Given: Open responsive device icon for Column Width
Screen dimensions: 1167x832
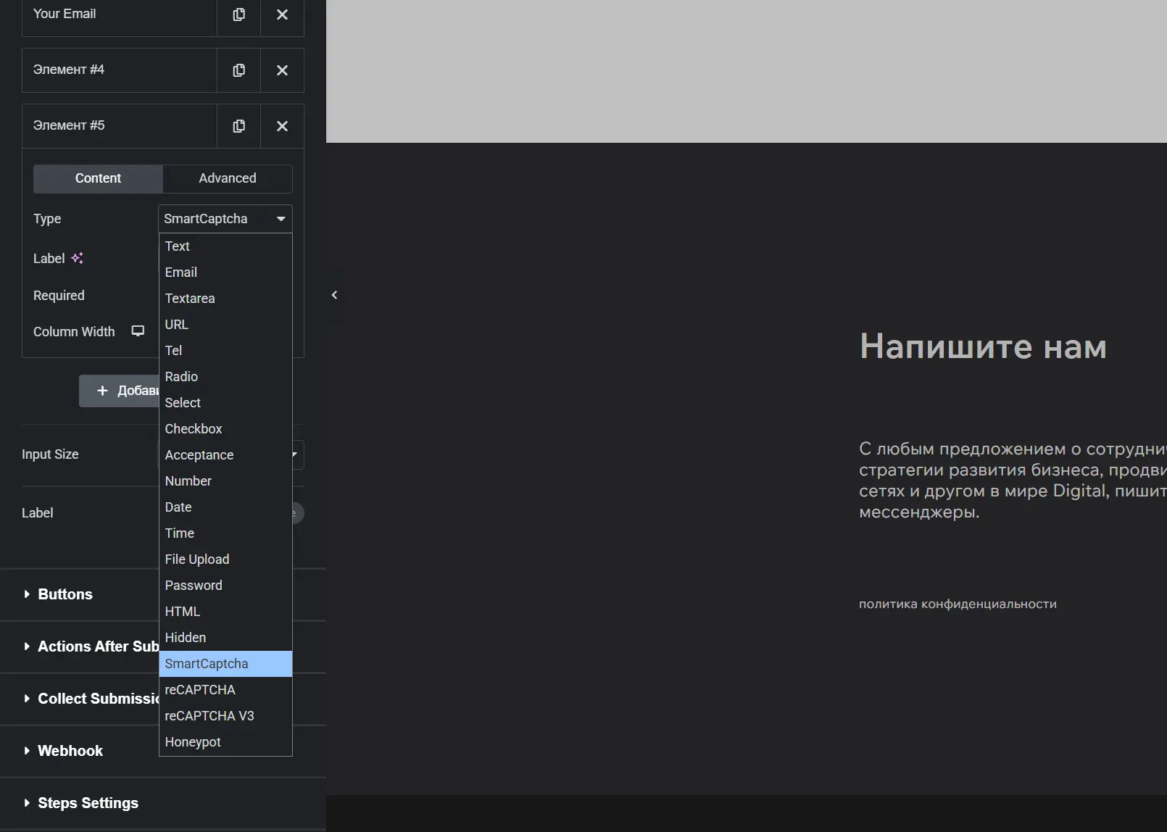Looking at the screenshot, I should click(138, 331).
